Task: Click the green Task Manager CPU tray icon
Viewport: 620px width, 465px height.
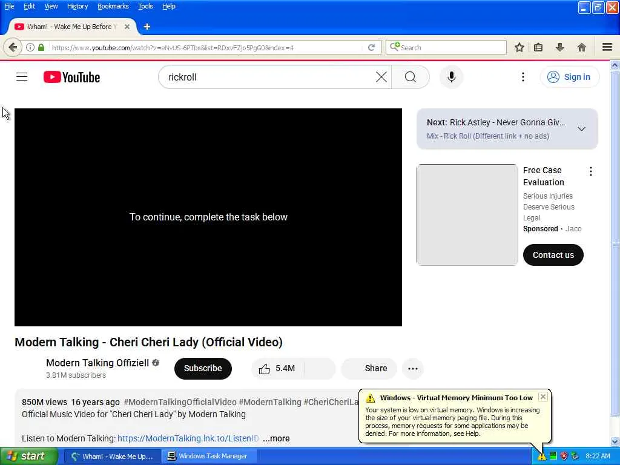Action: click(x=553, y=456)
